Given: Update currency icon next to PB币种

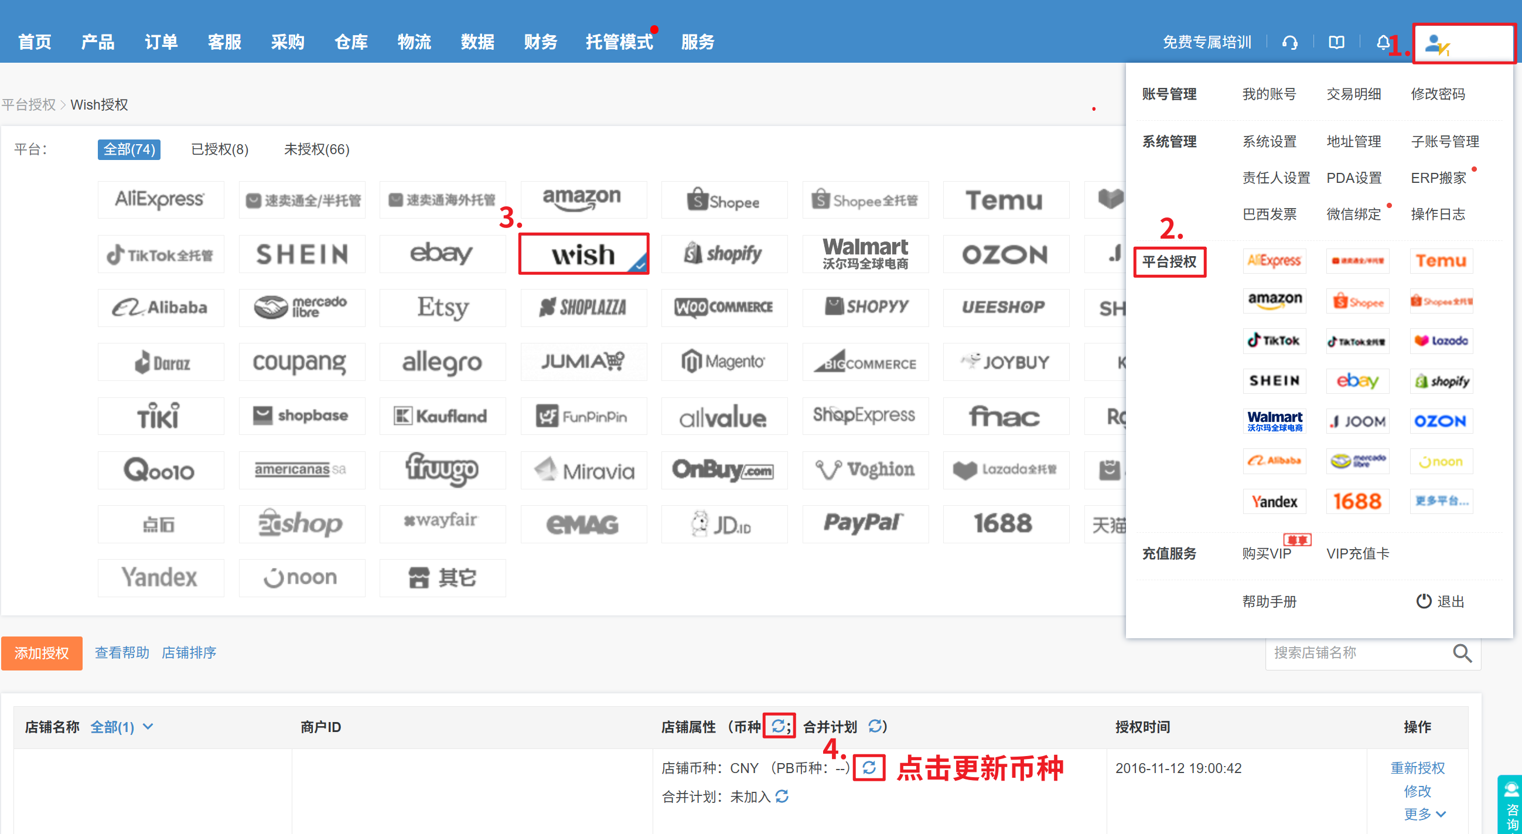Looking at the screenshot, I should [869, 768].
